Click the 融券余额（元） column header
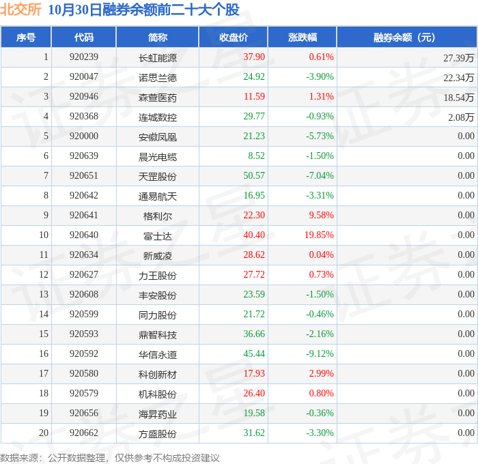Screen dimensions: 478x464 click(407, 37)
